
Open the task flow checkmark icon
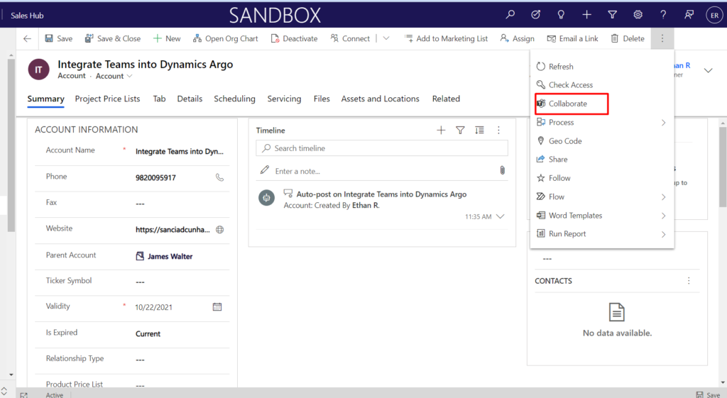pyautogui.click(x=535, y=15)
